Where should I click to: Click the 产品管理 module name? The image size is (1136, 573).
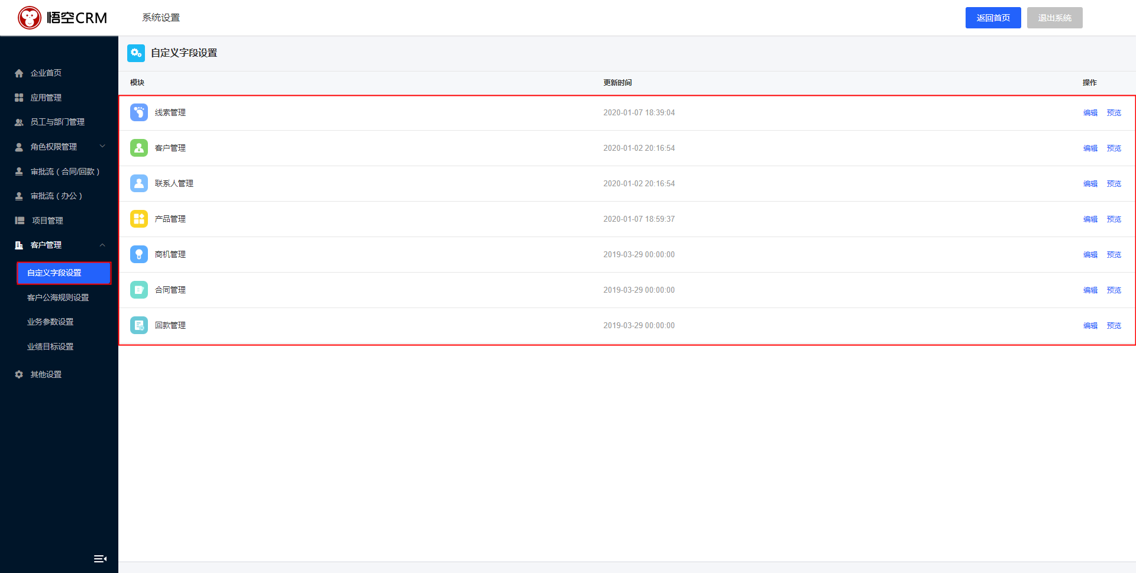(170, 219)
